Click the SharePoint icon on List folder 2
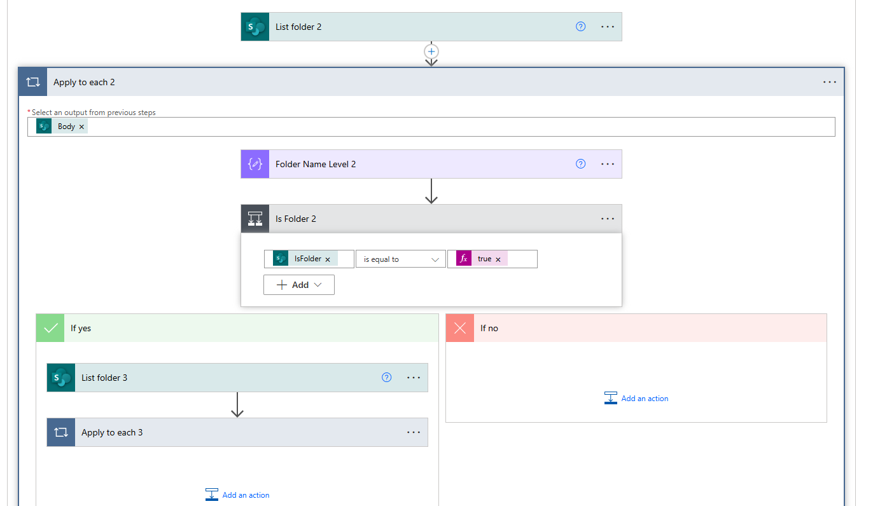Screen dimensions: 873x506 [255, 27]
